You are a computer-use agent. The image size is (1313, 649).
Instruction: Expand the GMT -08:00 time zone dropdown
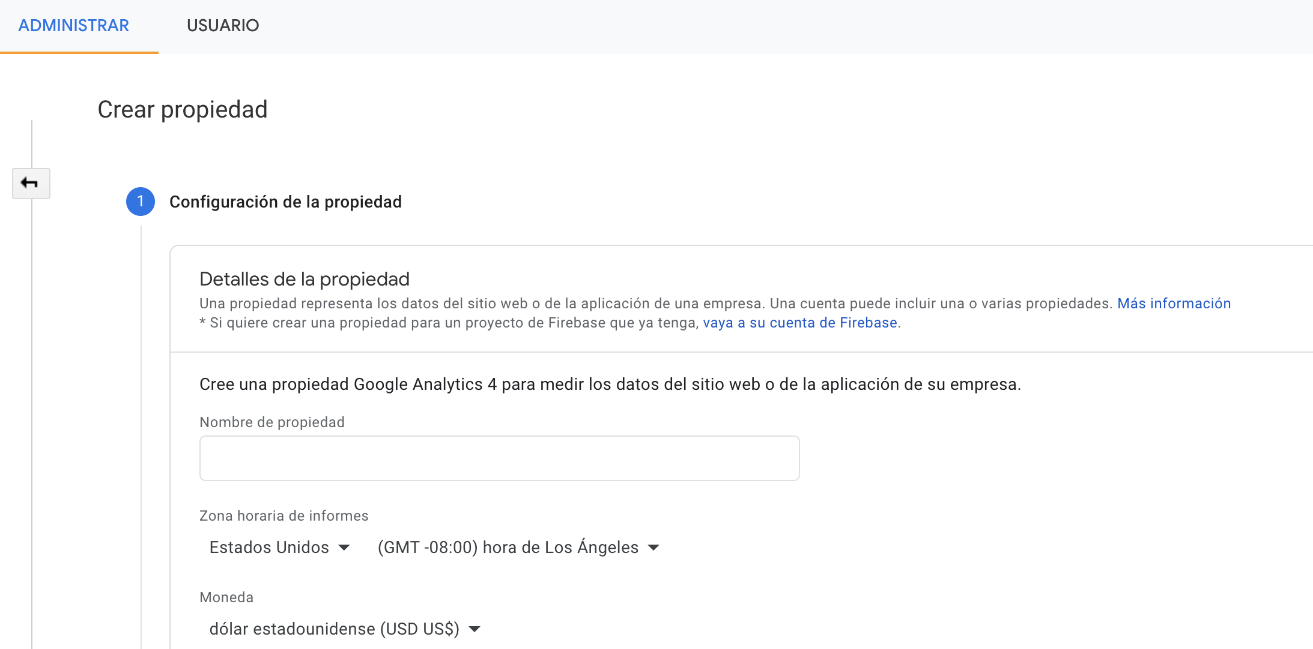coord(518,548)
